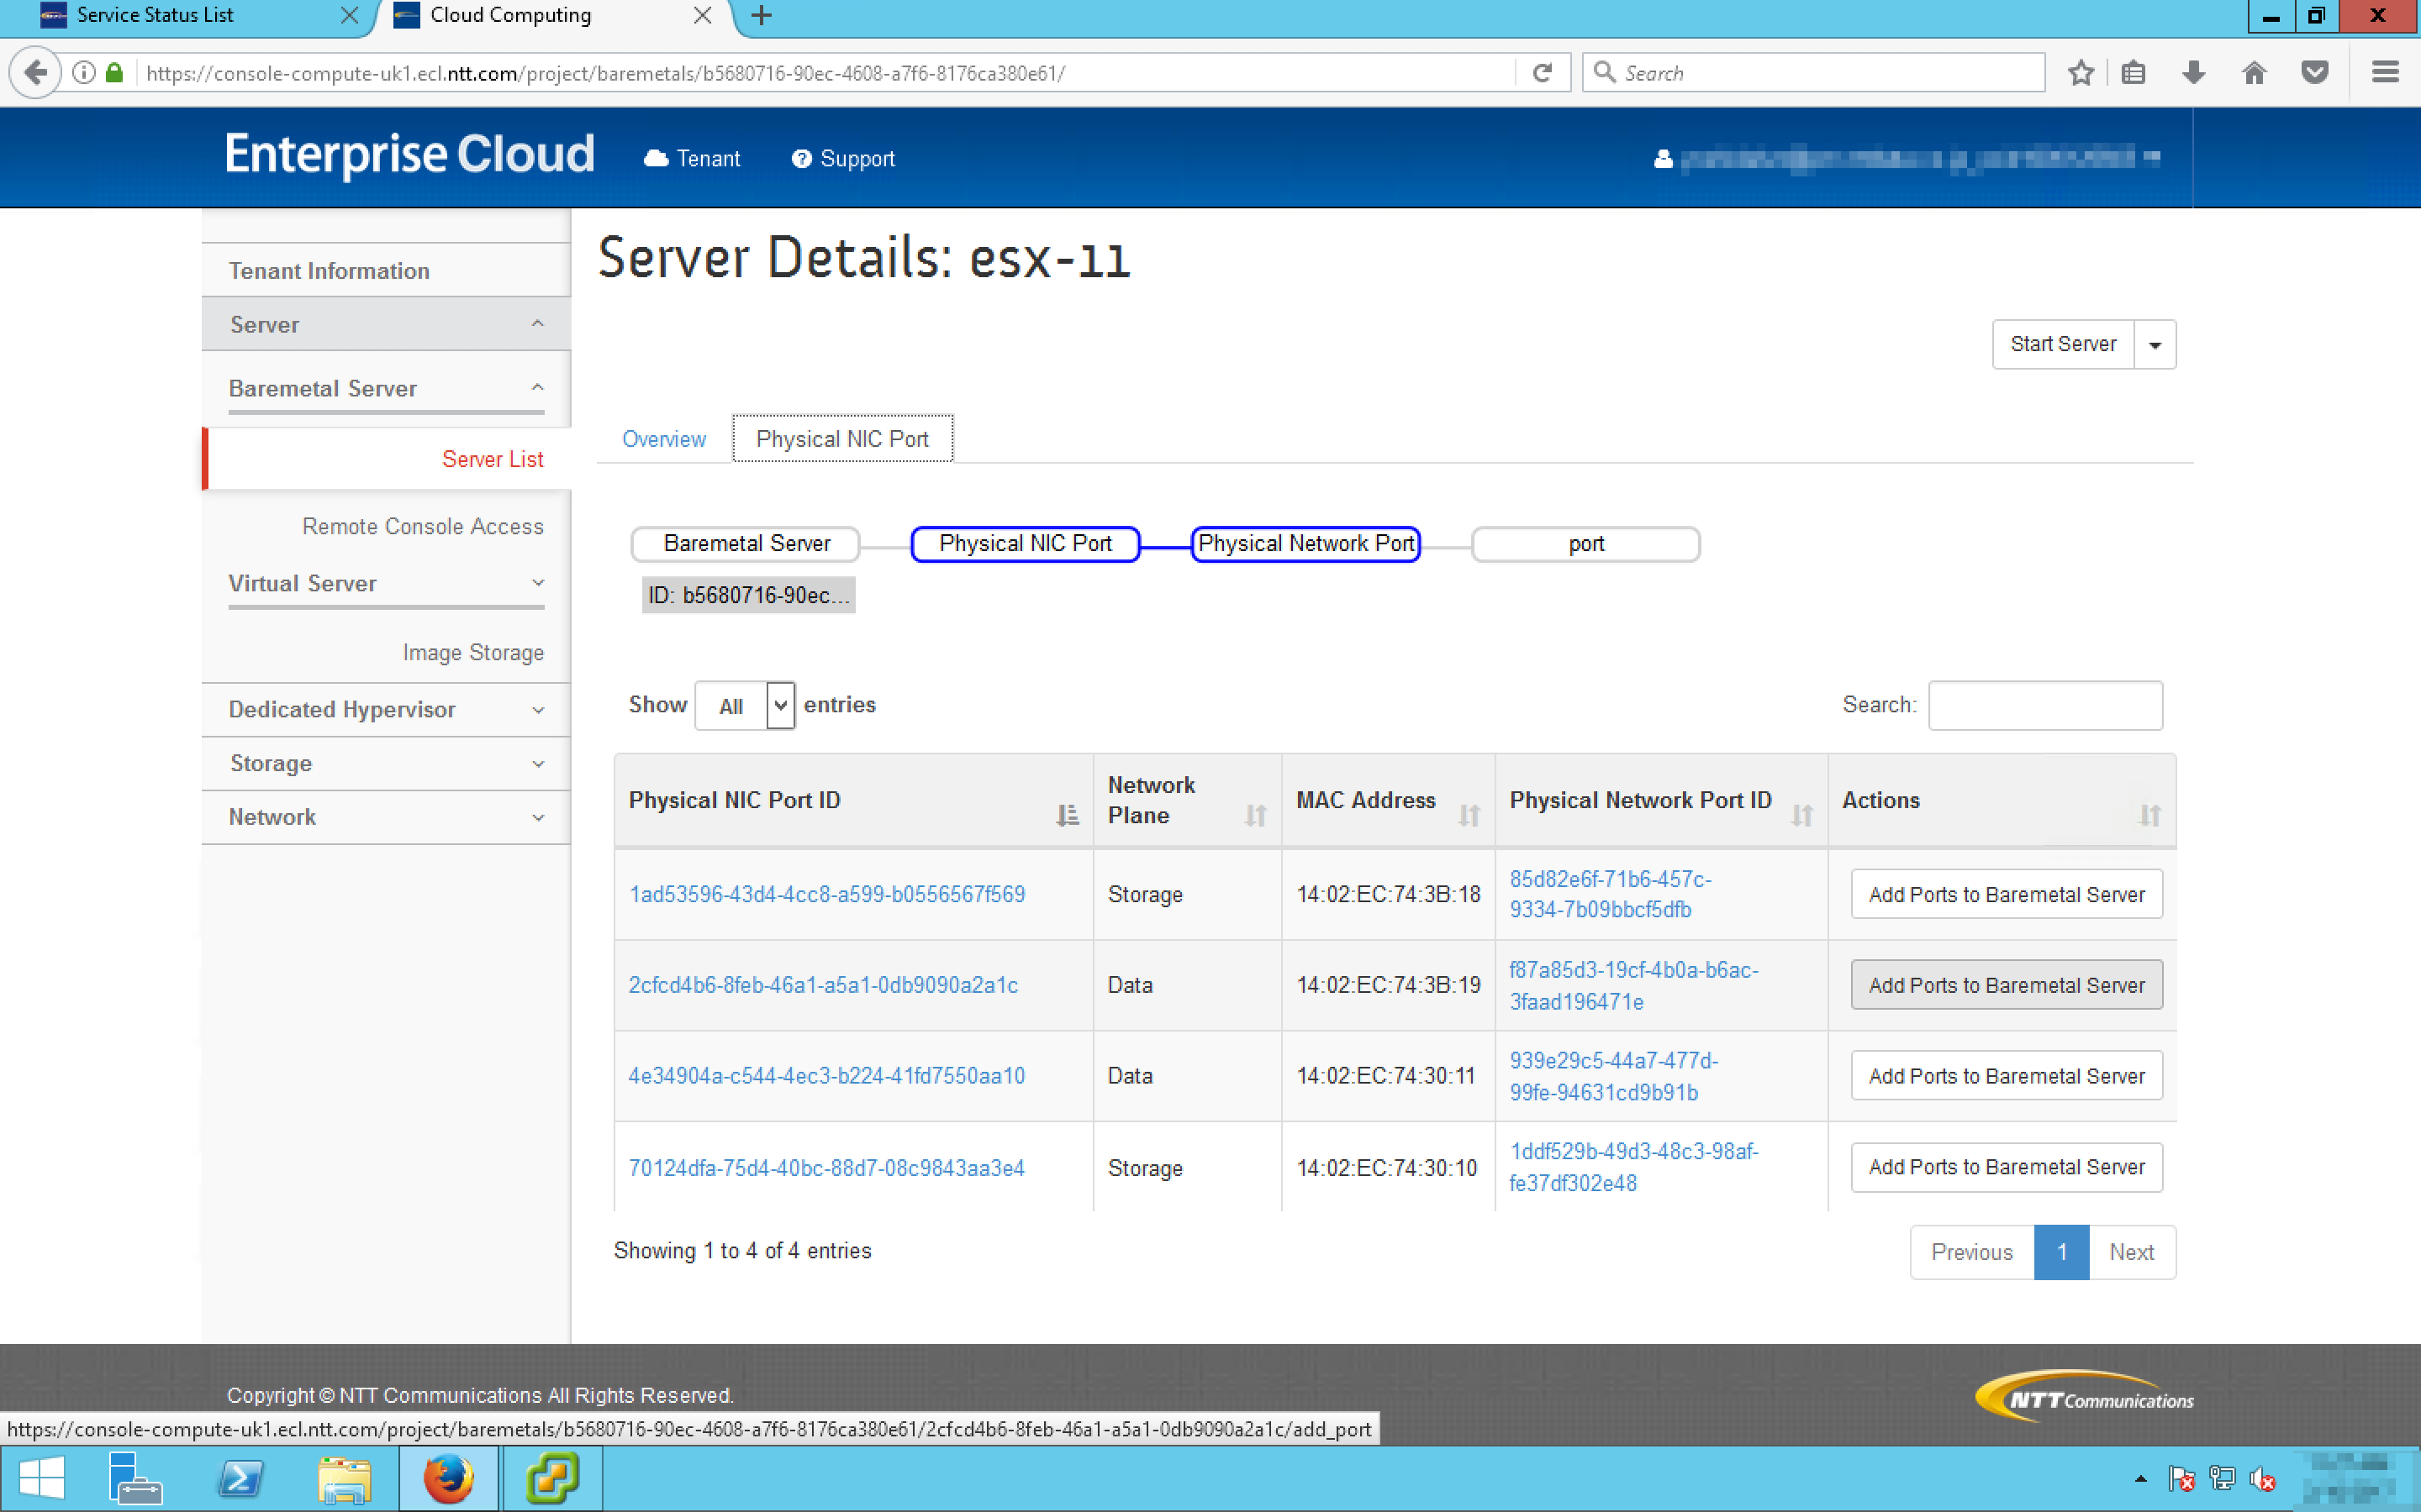Viewport: 2421px width, 1512px height.
Task: Sort by Network Plane column
Action: 1256,816
